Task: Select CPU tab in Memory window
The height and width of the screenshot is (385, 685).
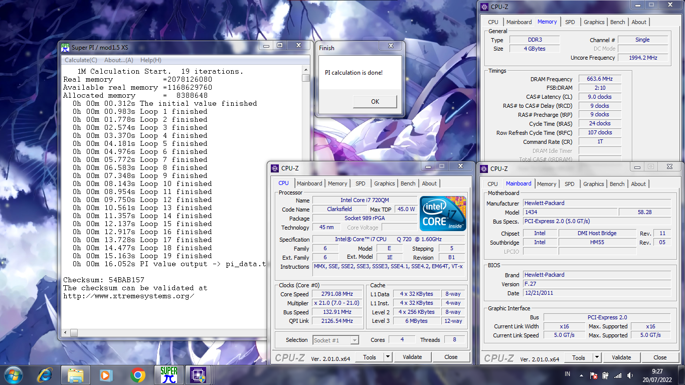Action: point(493,22)
